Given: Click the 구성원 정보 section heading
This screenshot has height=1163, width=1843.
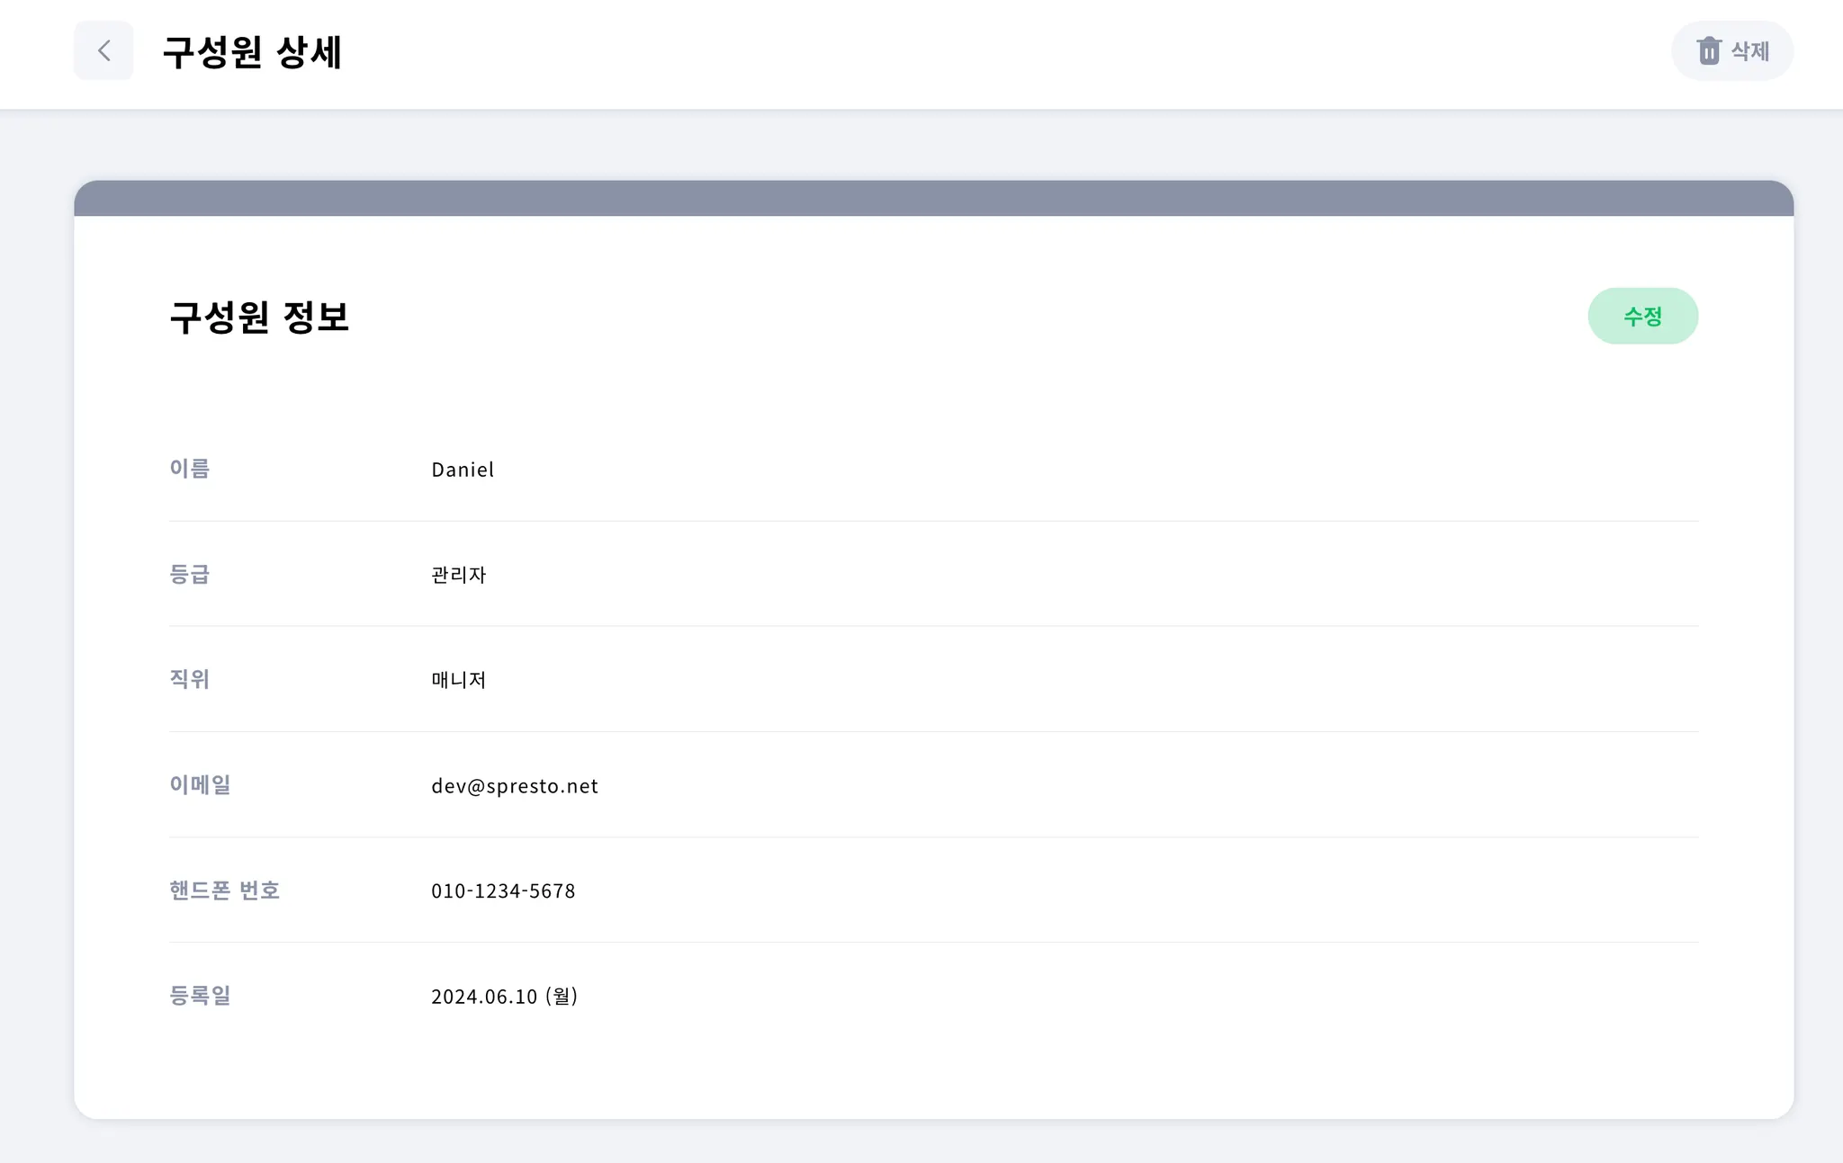Looking at the screenshot, I should (259, 317).
